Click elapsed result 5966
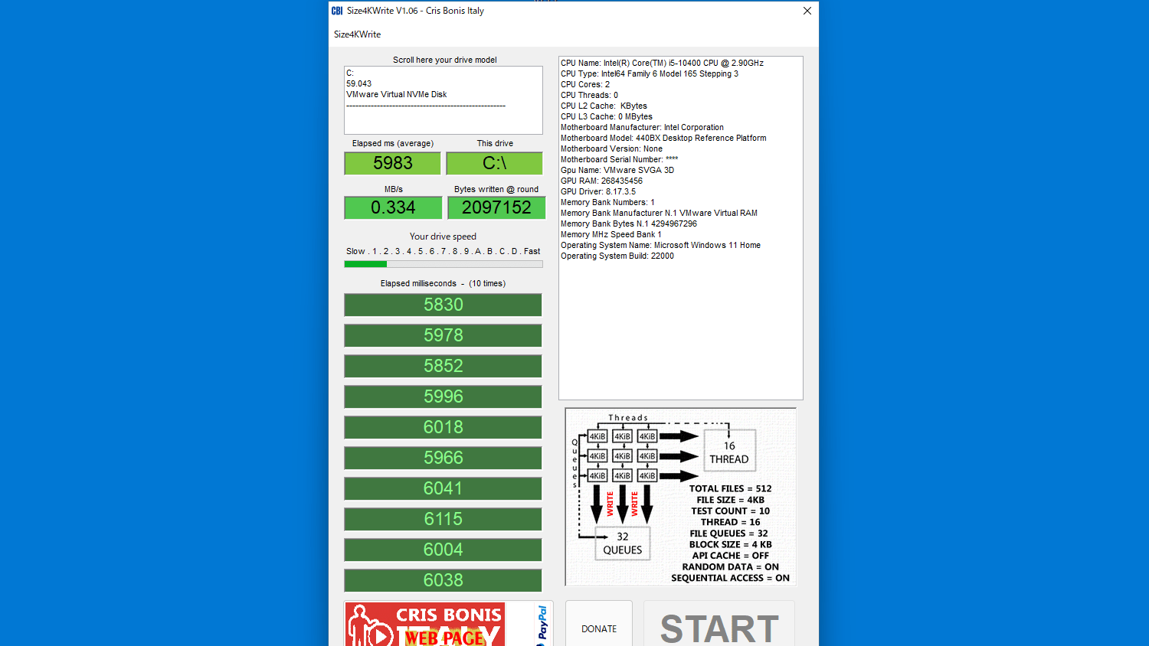This screenshot has width=1149, height=646. 443,458
